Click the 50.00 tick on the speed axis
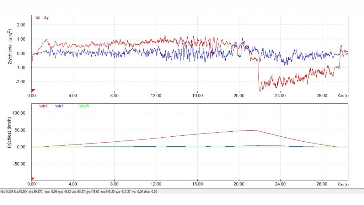Screen dimensions: 364x205 click(x=20, y=130)
